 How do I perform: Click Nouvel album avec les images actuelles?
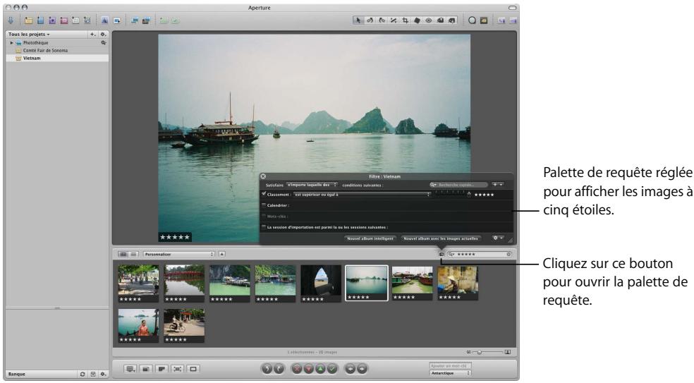440,238
